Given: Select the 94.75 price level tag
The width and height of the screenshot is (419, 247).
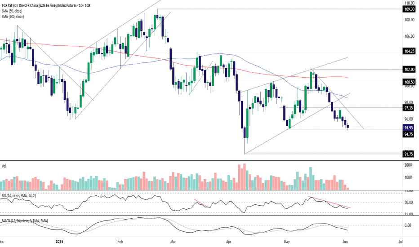Looking at the screenshot, I should pos(409,134).
